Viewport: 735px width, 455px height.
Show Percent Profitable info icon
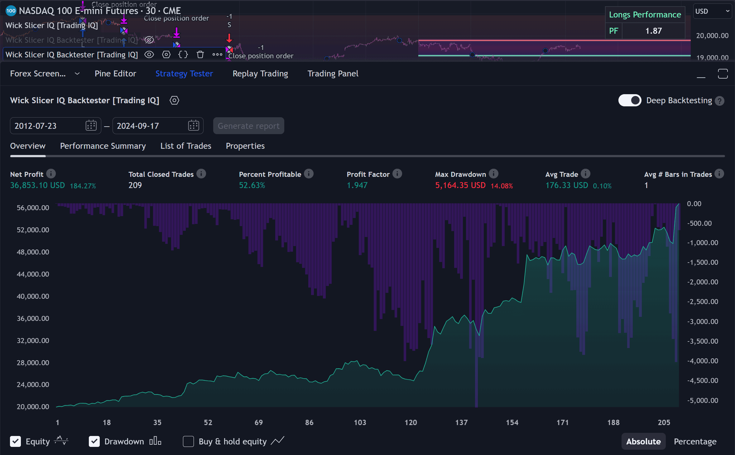click(x=309, y=174)
